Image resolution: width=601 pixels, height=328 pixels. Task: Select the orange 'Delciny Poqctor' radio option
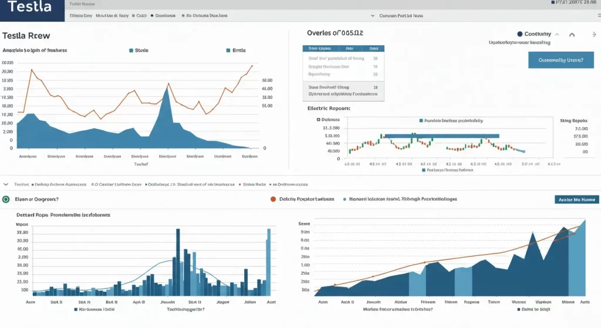273,199
